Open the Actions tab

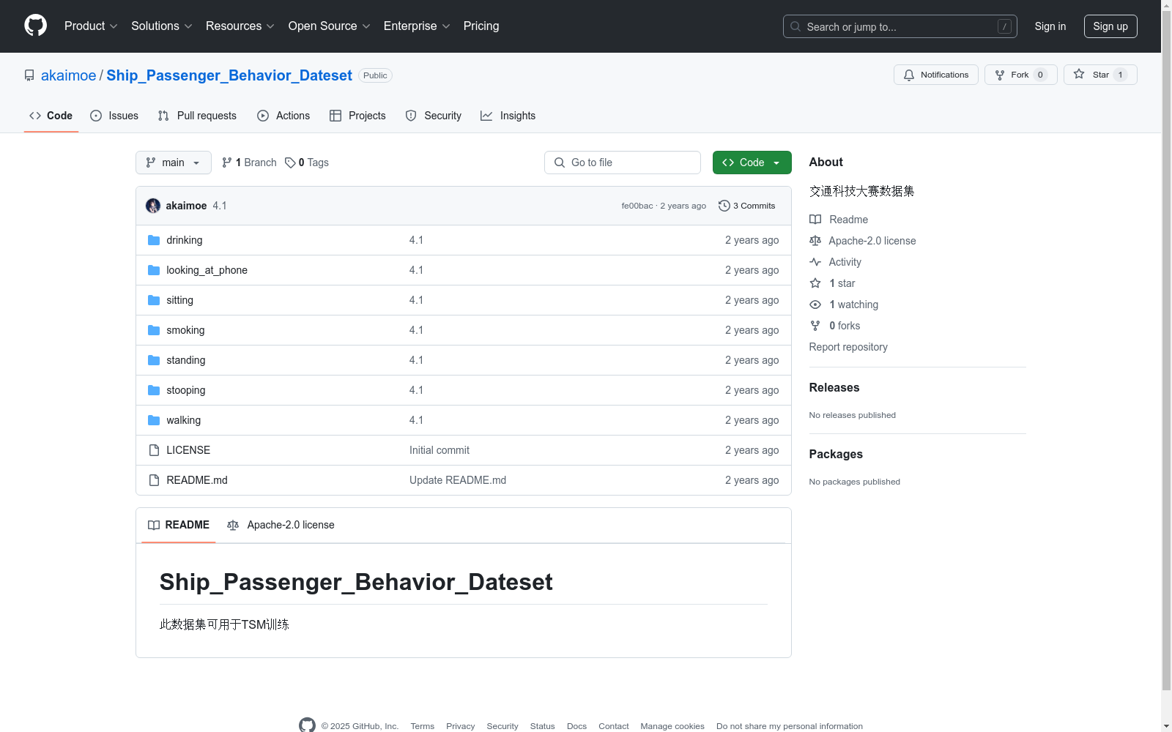[x=283, y=116]
